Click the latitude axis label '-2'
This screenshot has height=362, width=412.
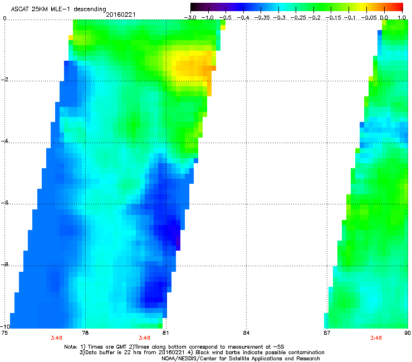(x=4, y=80)
